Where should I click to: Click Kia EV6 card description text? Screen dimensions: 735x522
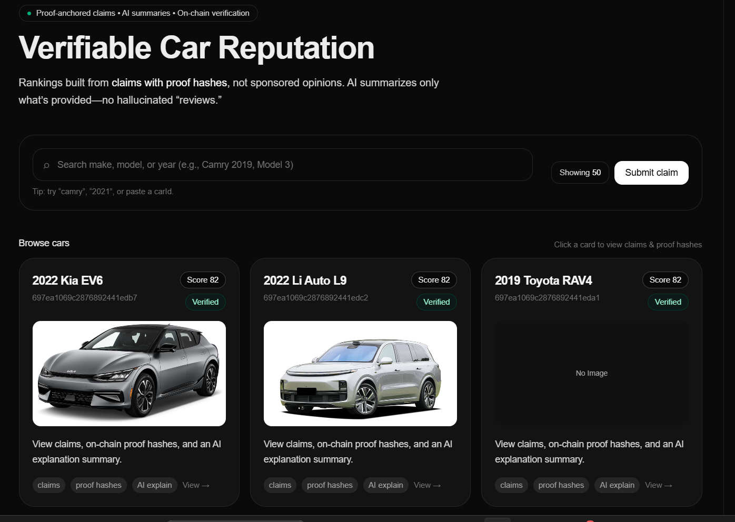[127, 451]
